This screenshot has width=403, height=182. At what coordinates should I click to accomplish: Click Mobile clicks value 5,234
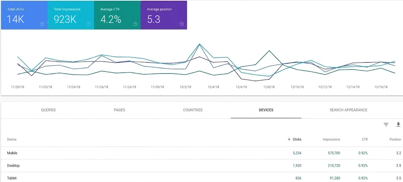click(297, 153)
